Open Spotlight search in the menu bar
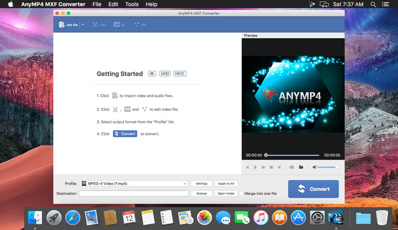Image resolution: width=398 pixels, height=230 pixels. coord(373,4)
